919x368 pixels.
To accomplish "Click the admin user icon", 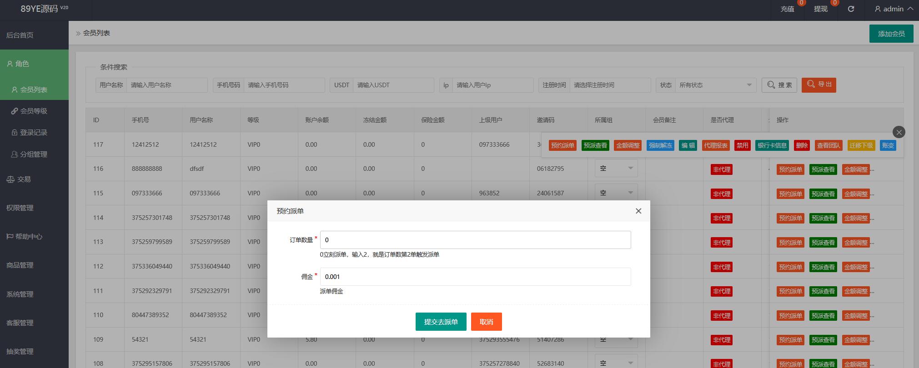I will click(x=878, y=9).
